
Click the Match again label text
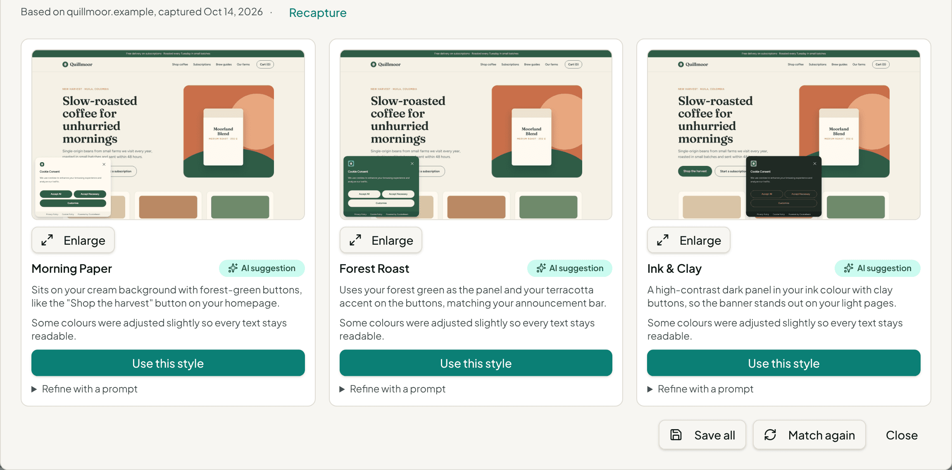point(821,435)
